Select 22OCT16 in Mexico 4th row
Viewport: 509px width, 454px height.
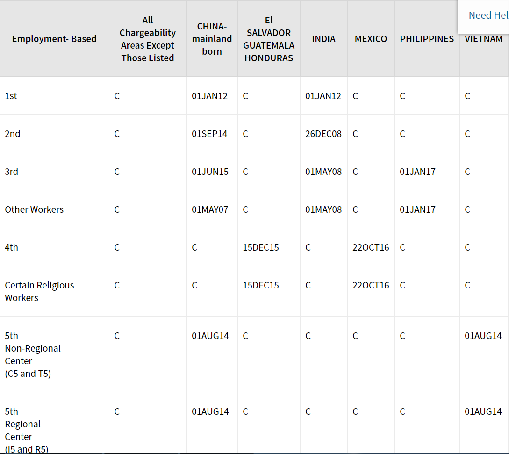point(371,247)
